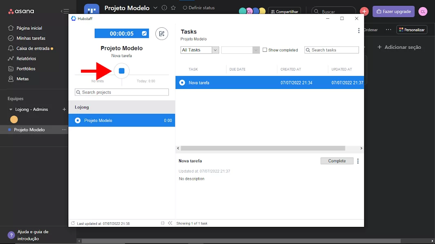
Task: Select the Projeto Modelo project row in Hubstaff
Action: pyautogui.click(x=122, y=120)
